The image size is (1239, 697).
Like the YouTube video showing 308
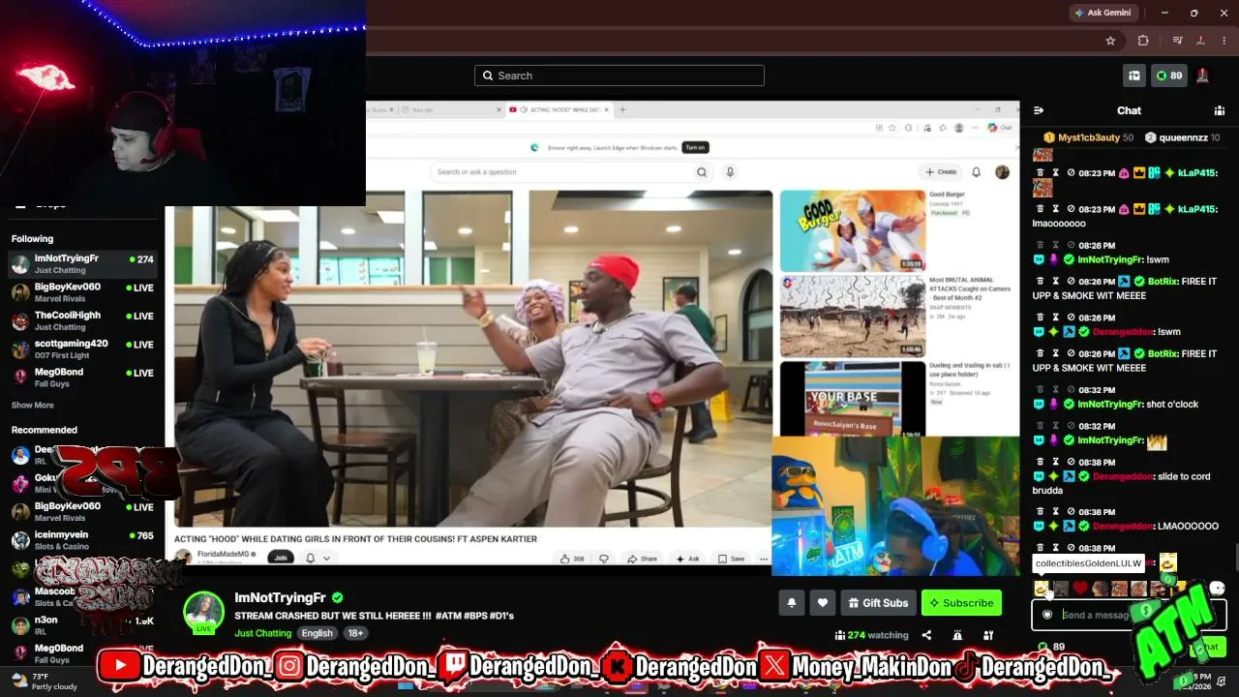click(x=572, y=559)
